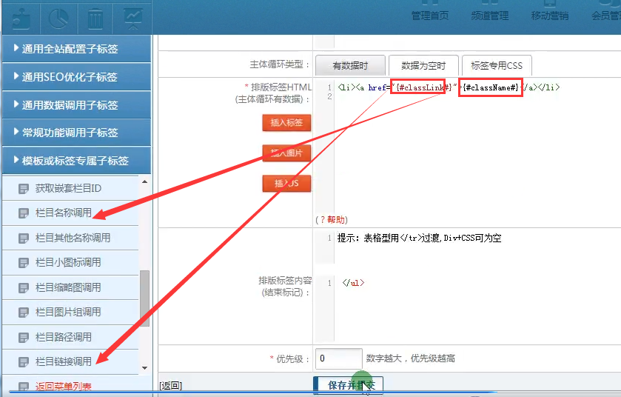Click the presentation chart board icon

click(133, 16)
